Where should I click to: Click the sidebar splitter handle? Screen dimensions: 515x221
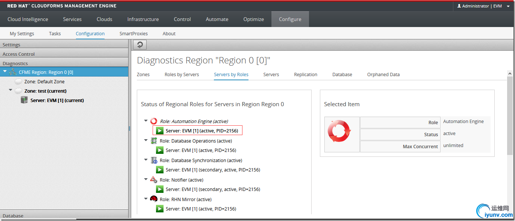(130, 128)
